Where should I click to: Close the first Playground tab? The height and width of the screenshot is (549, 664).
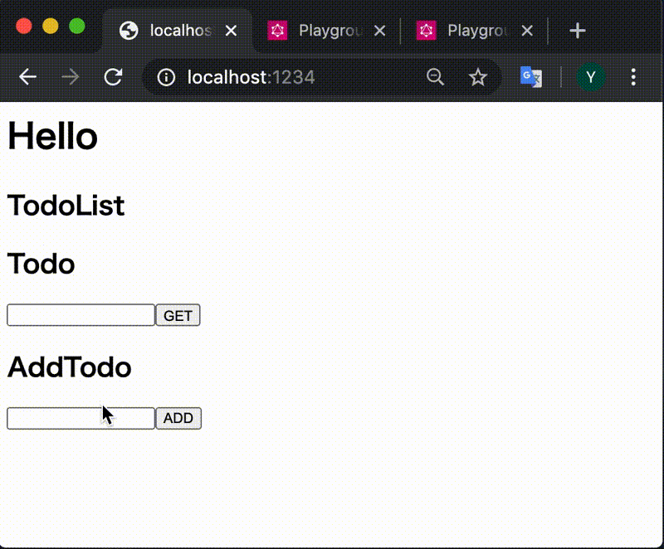point(379,31)
